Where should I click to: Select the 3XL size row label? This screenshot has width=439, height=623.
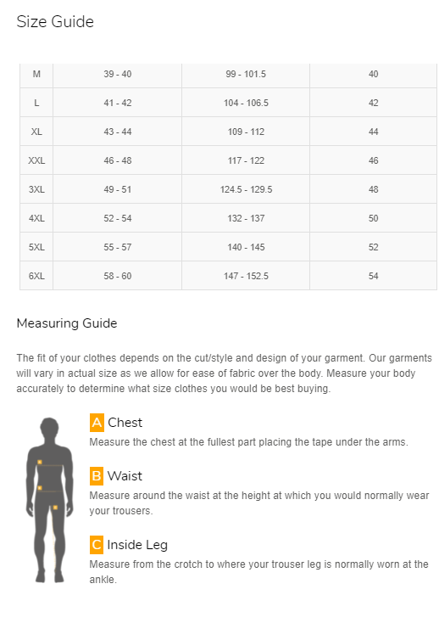coord(36,189)
